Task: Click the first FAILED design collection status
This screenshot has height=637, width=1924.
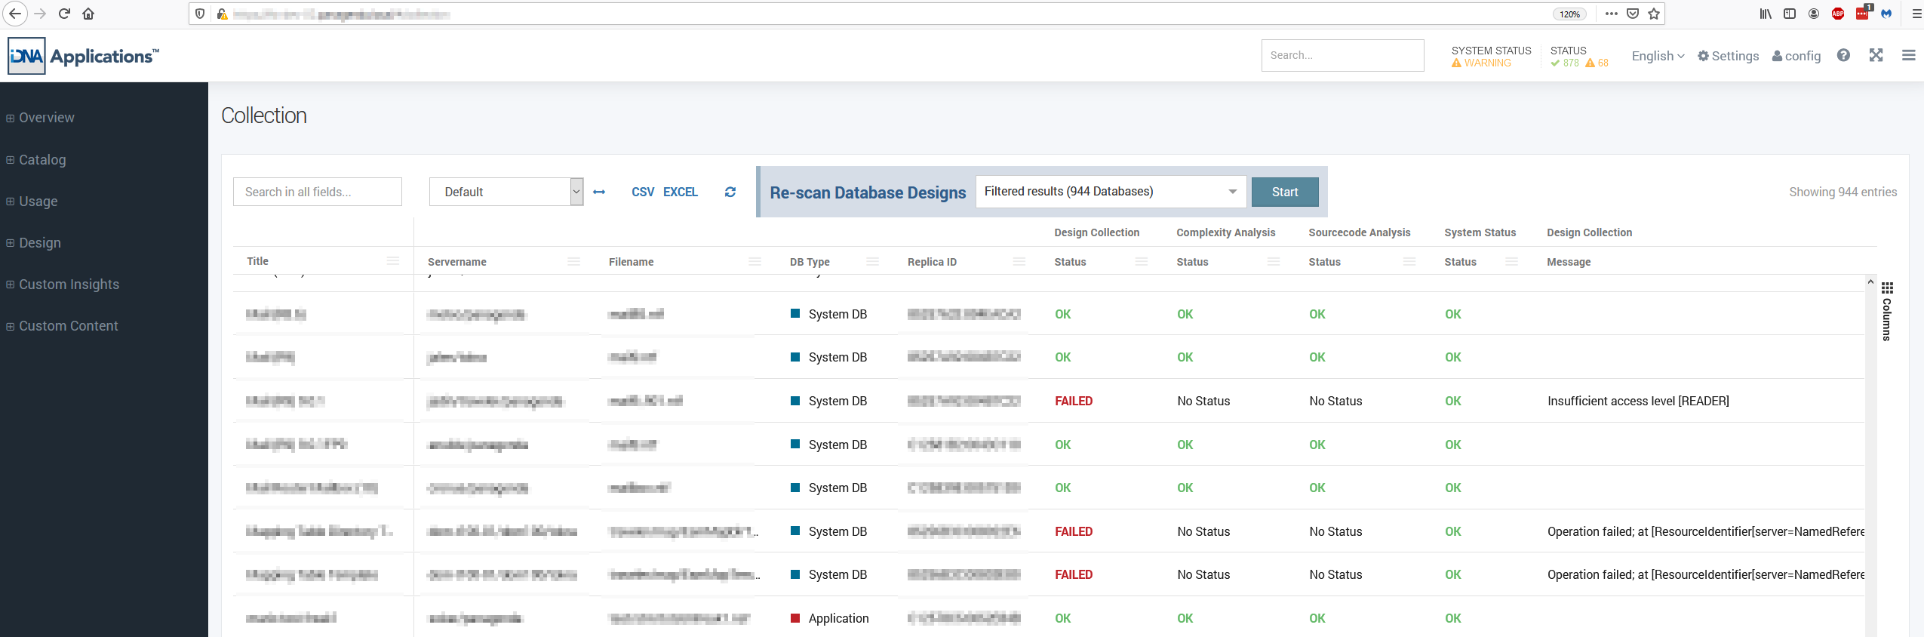Action: (1074, 401)
